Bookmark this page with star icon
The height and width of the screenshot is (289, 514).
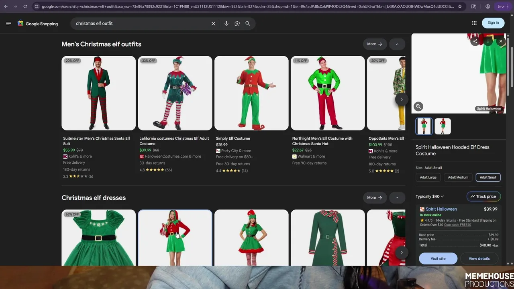click(460, 6)
